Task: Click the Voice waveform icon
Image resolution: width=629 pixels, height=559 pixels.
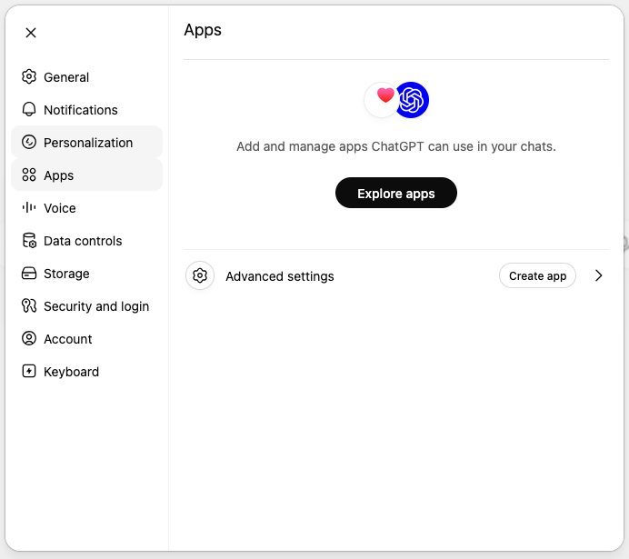Action: (29, 208)
